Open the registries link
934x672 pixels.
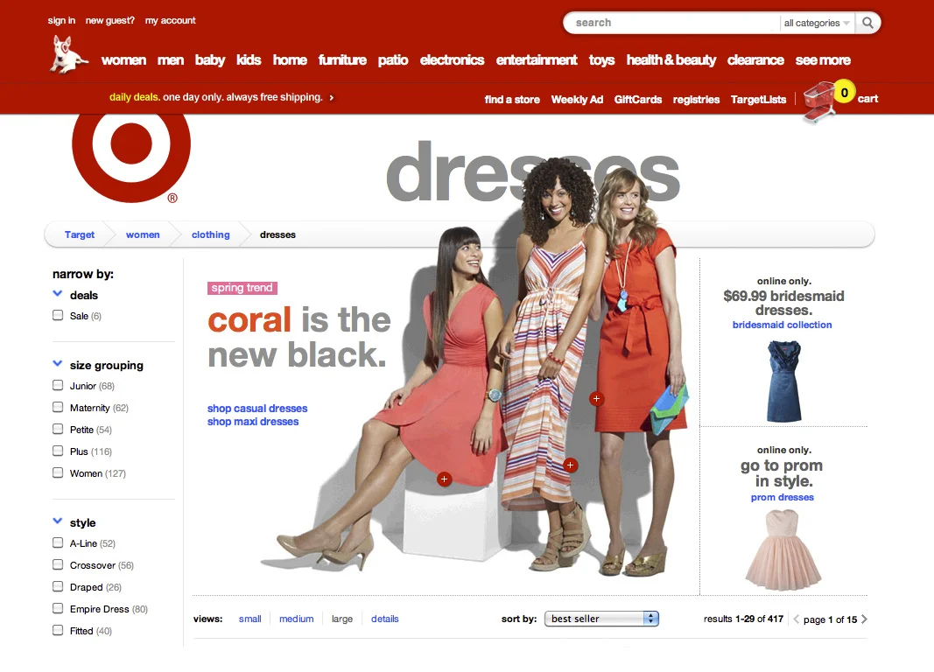tap(696, 100)
